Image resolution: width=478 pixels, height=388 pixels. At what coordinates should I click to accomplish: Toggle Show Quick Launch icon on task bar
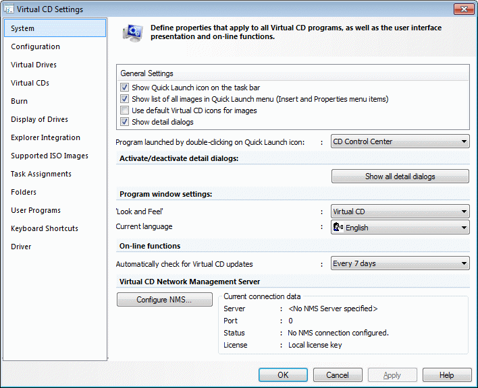click(x=124, y=88)
